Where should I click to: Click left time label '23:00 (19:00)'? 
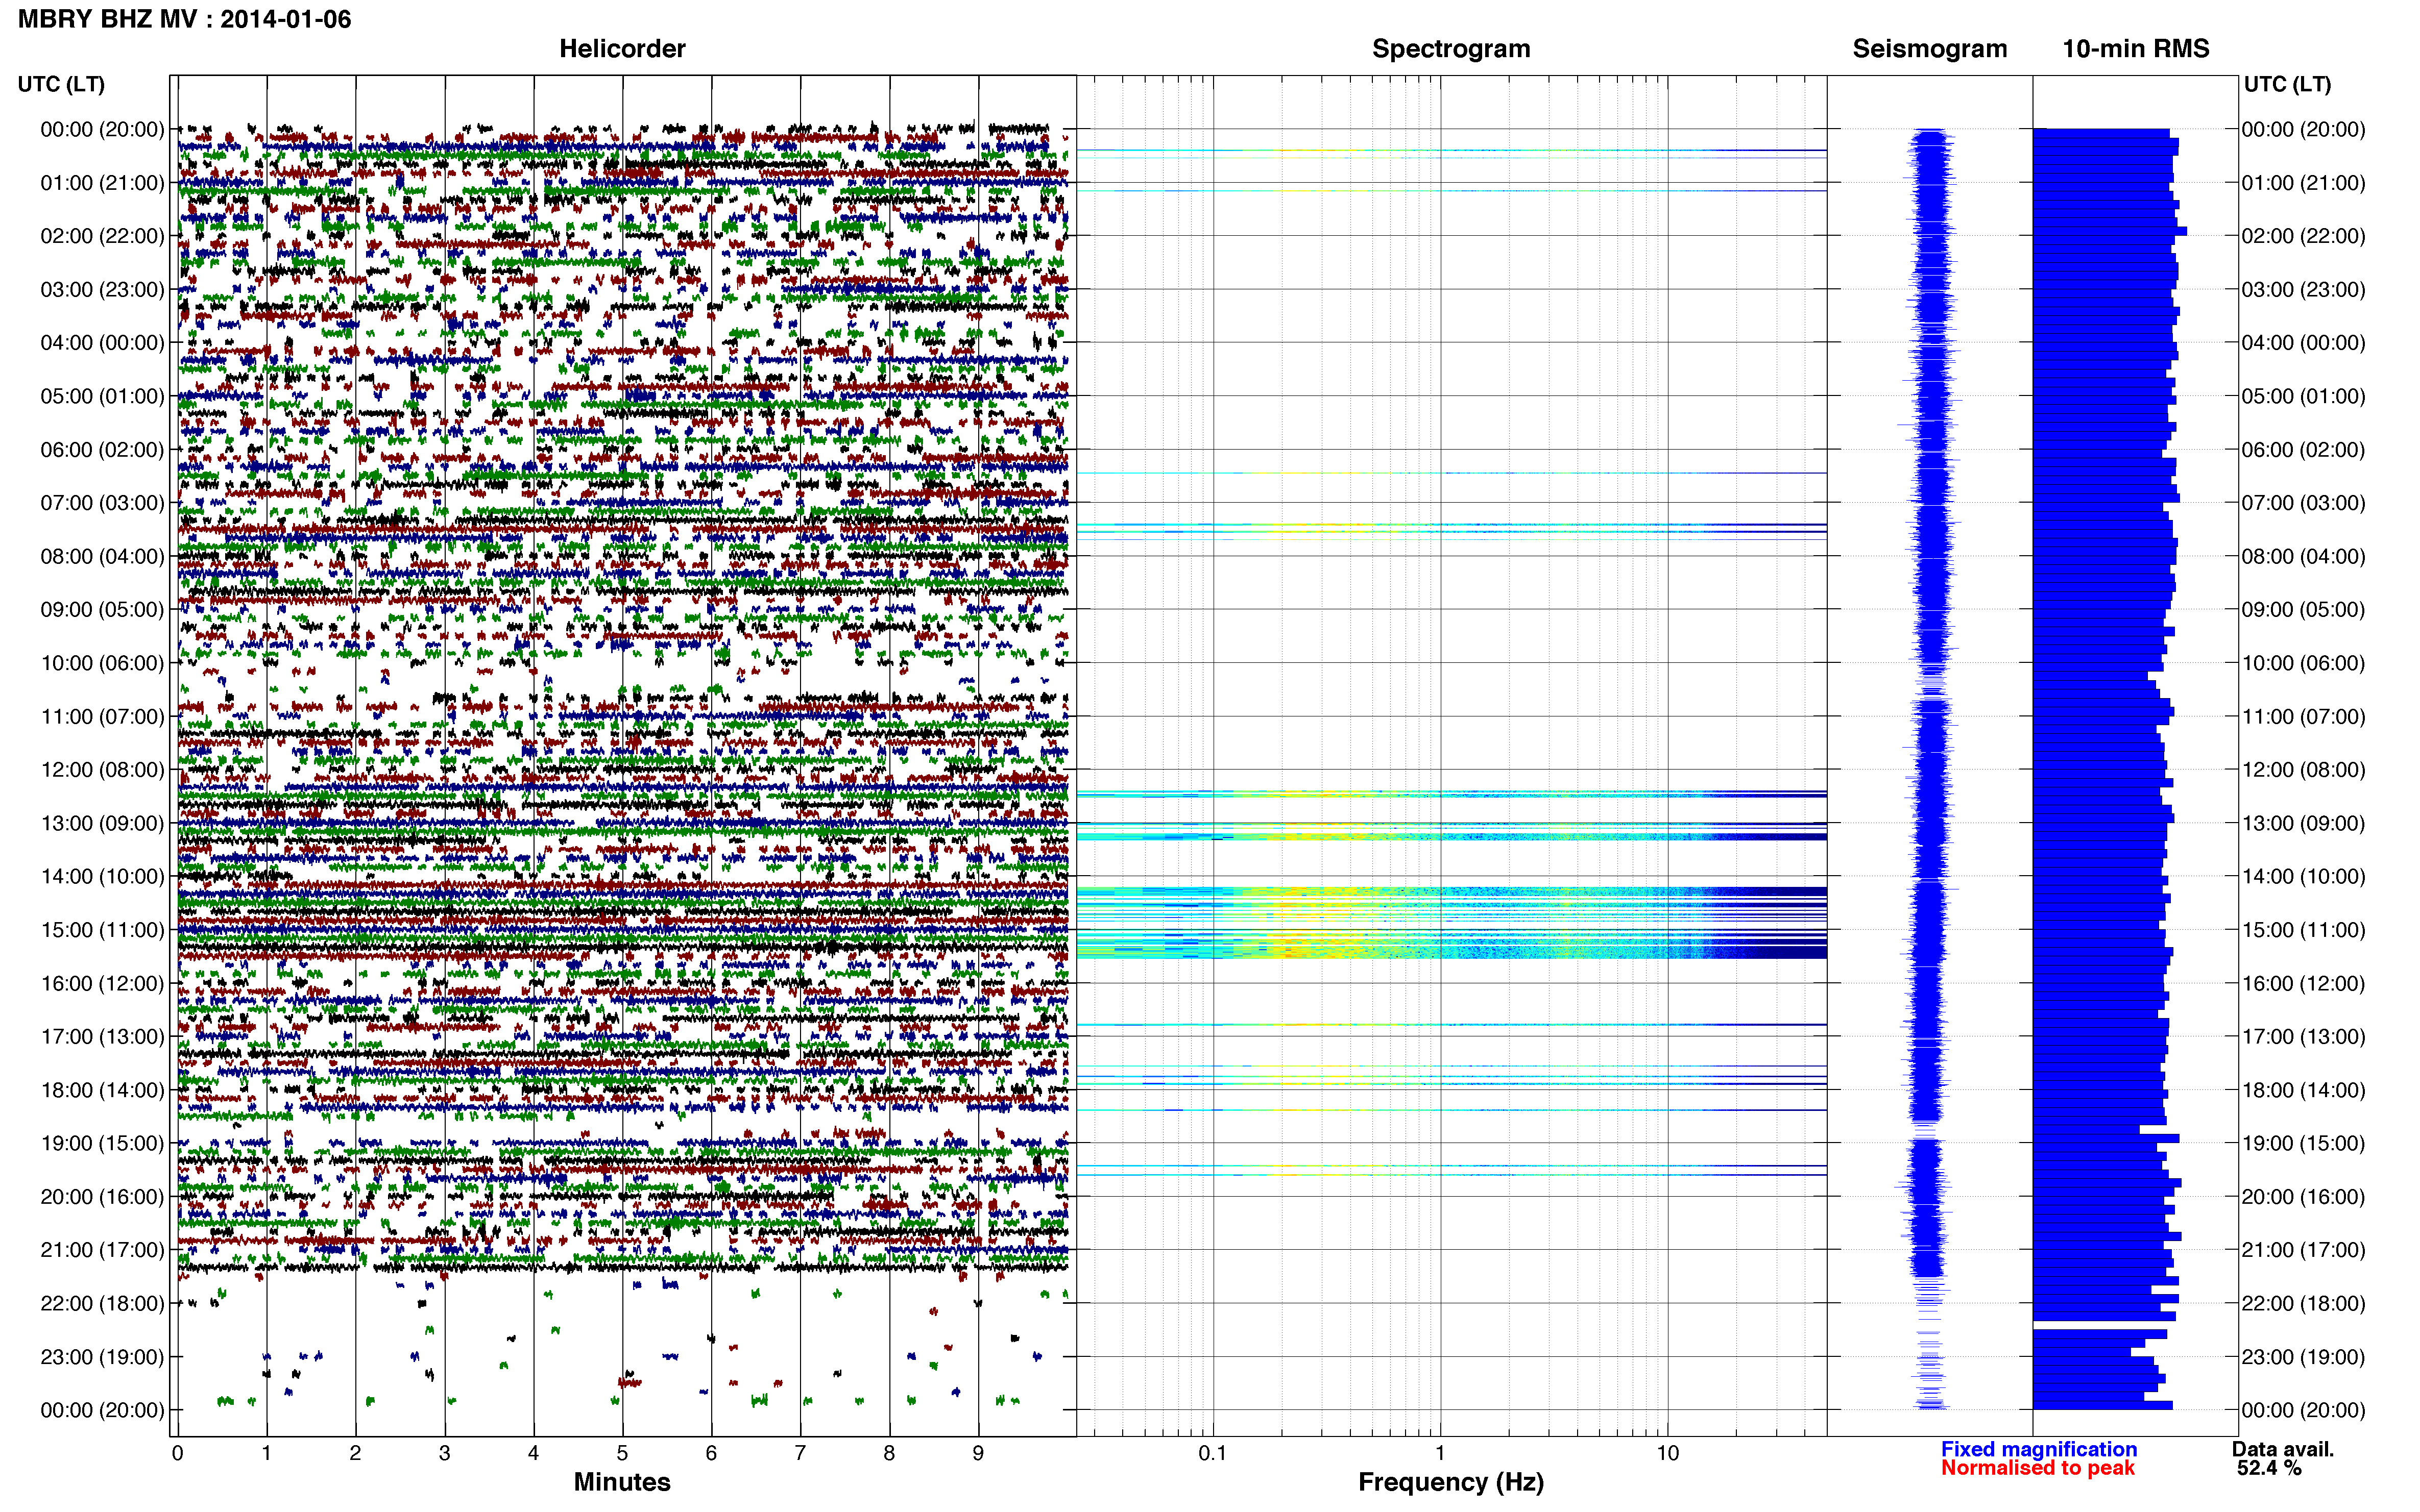102,1357
